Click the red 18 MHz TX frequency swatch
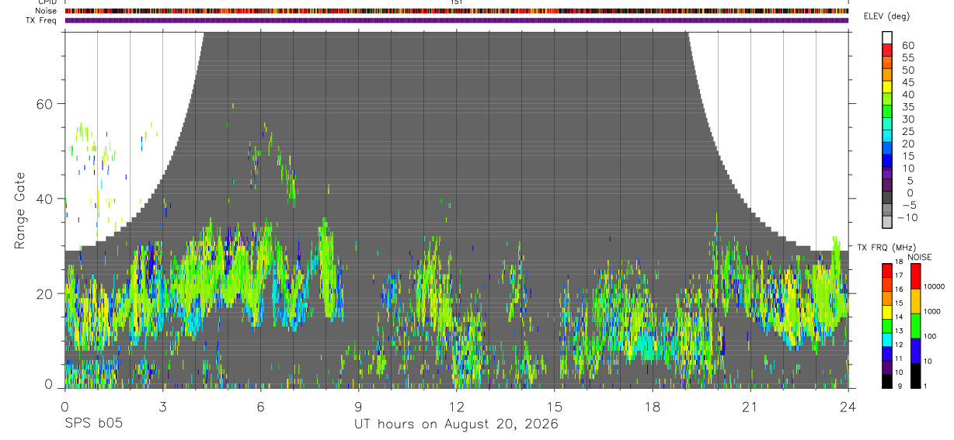The height and width of the screenshot is (440, 954). (x=887, y=270)
